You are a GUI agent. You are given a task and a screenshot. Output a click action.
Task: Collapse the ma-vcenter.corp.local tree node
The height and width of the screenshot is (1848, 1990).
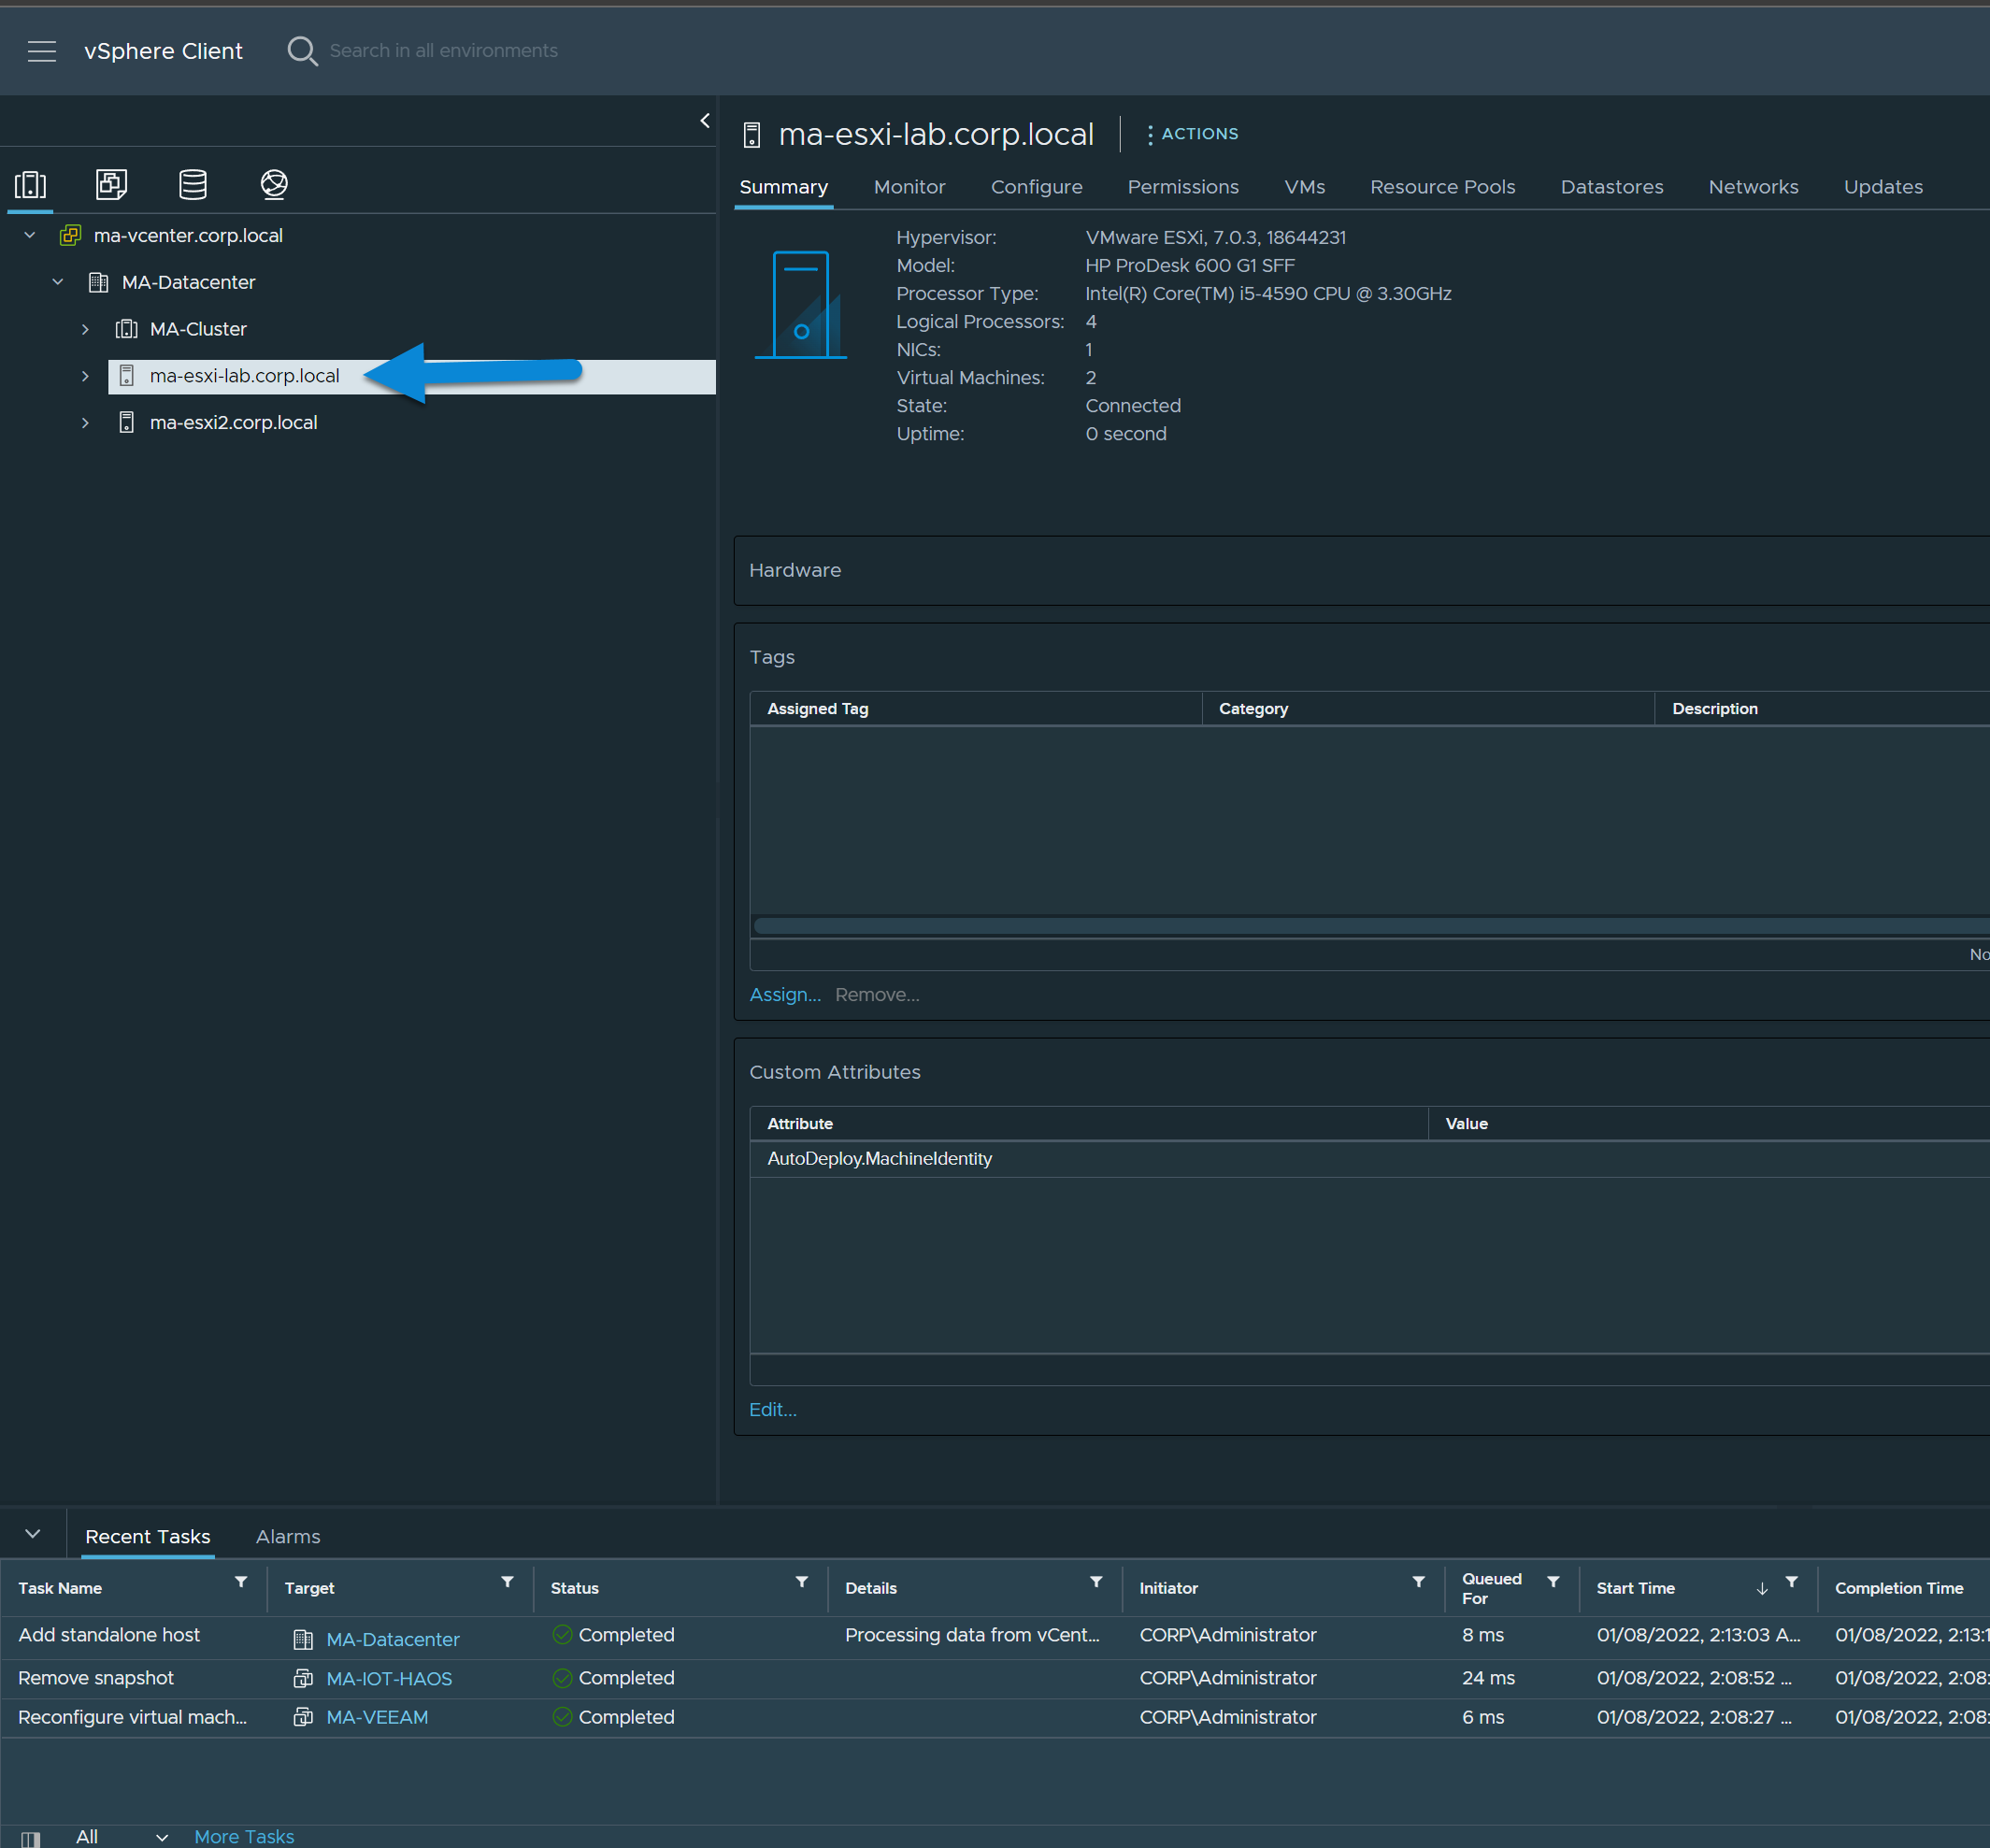(x=30, y=235)
